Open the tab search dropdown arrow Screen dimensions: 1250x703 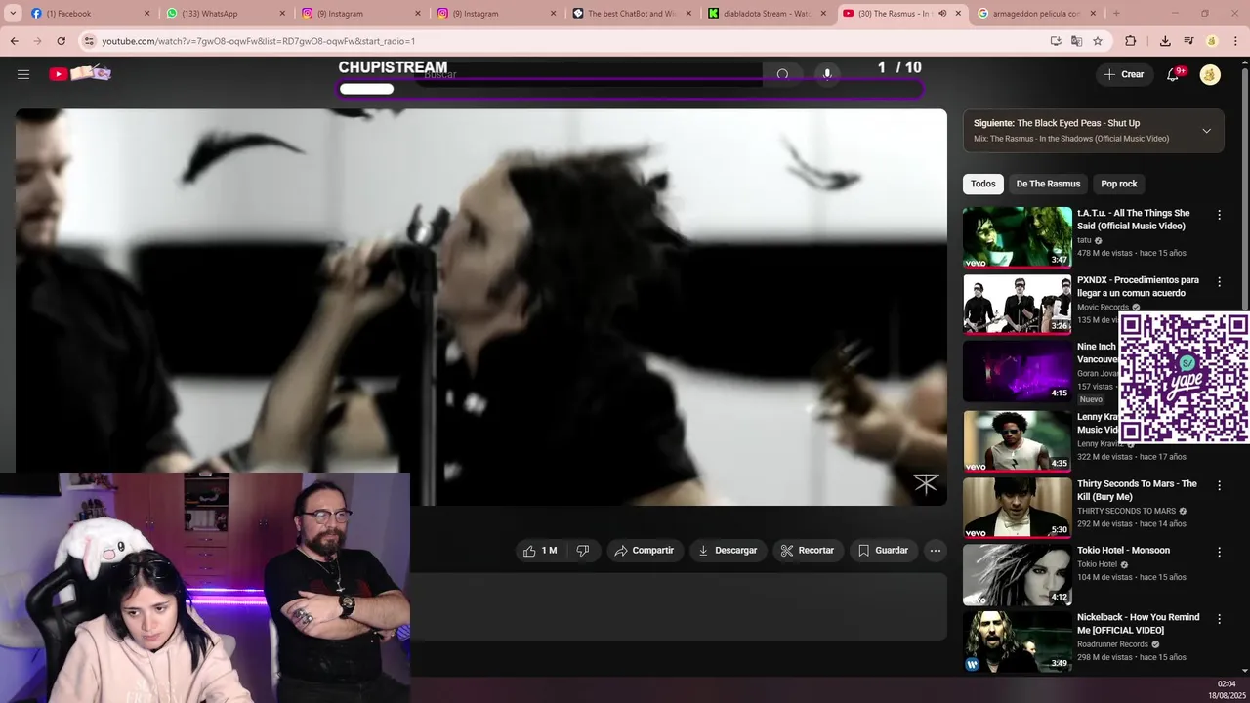pyautogui.click(x=13, y=14)
